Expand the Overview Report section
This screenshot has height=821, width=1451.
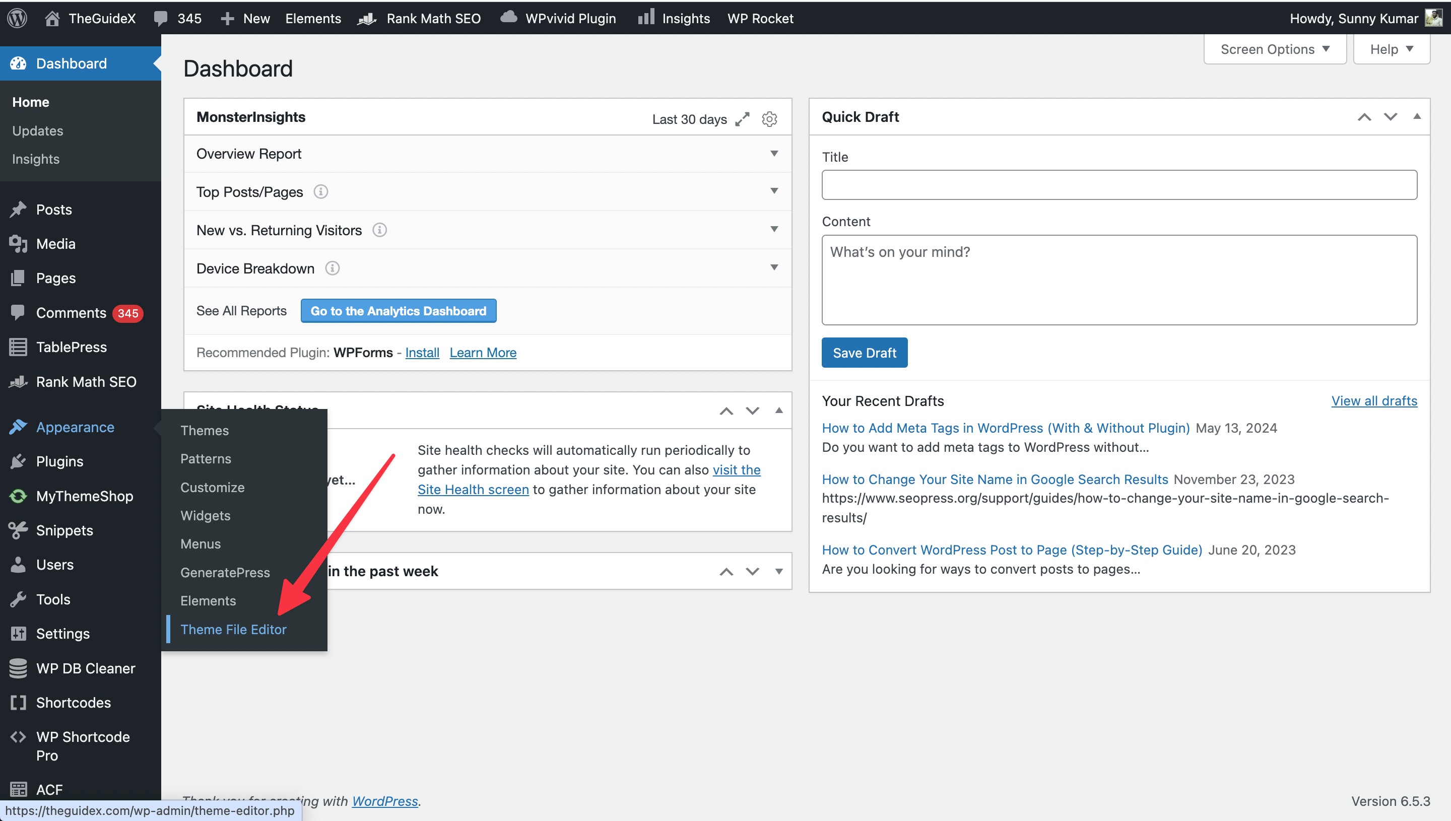coord(774,154)
